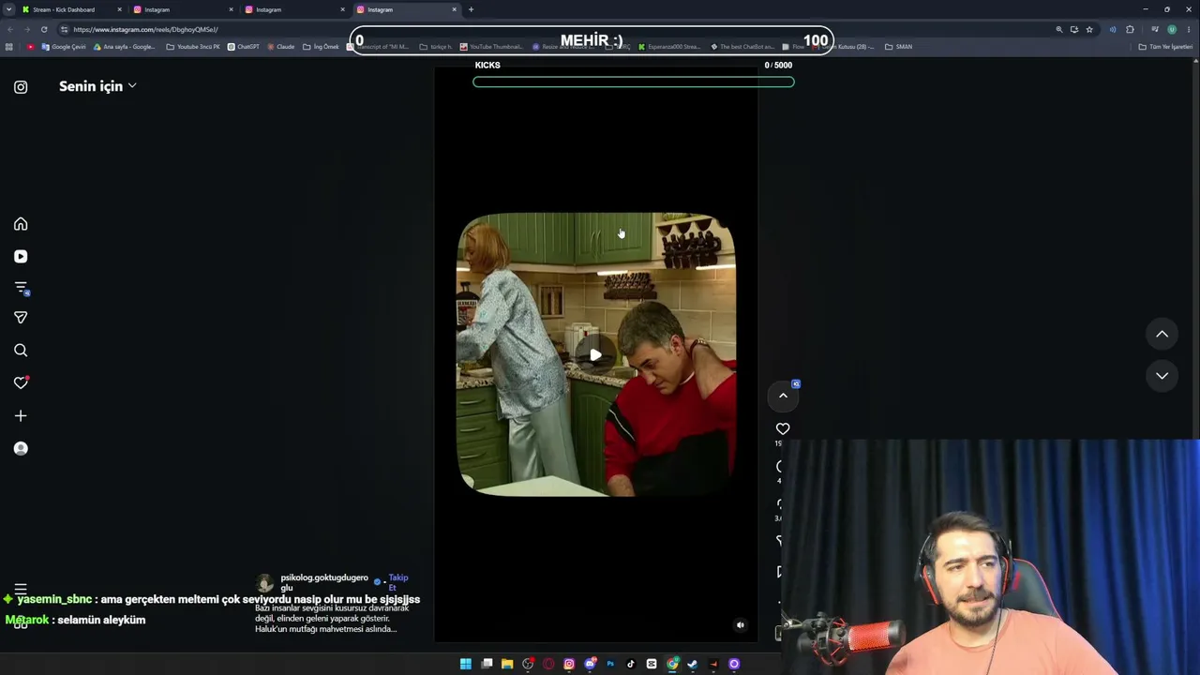Open the profile avatar in the sidebar
This screenshot has height=675, width=1200.
click(21, 448)
